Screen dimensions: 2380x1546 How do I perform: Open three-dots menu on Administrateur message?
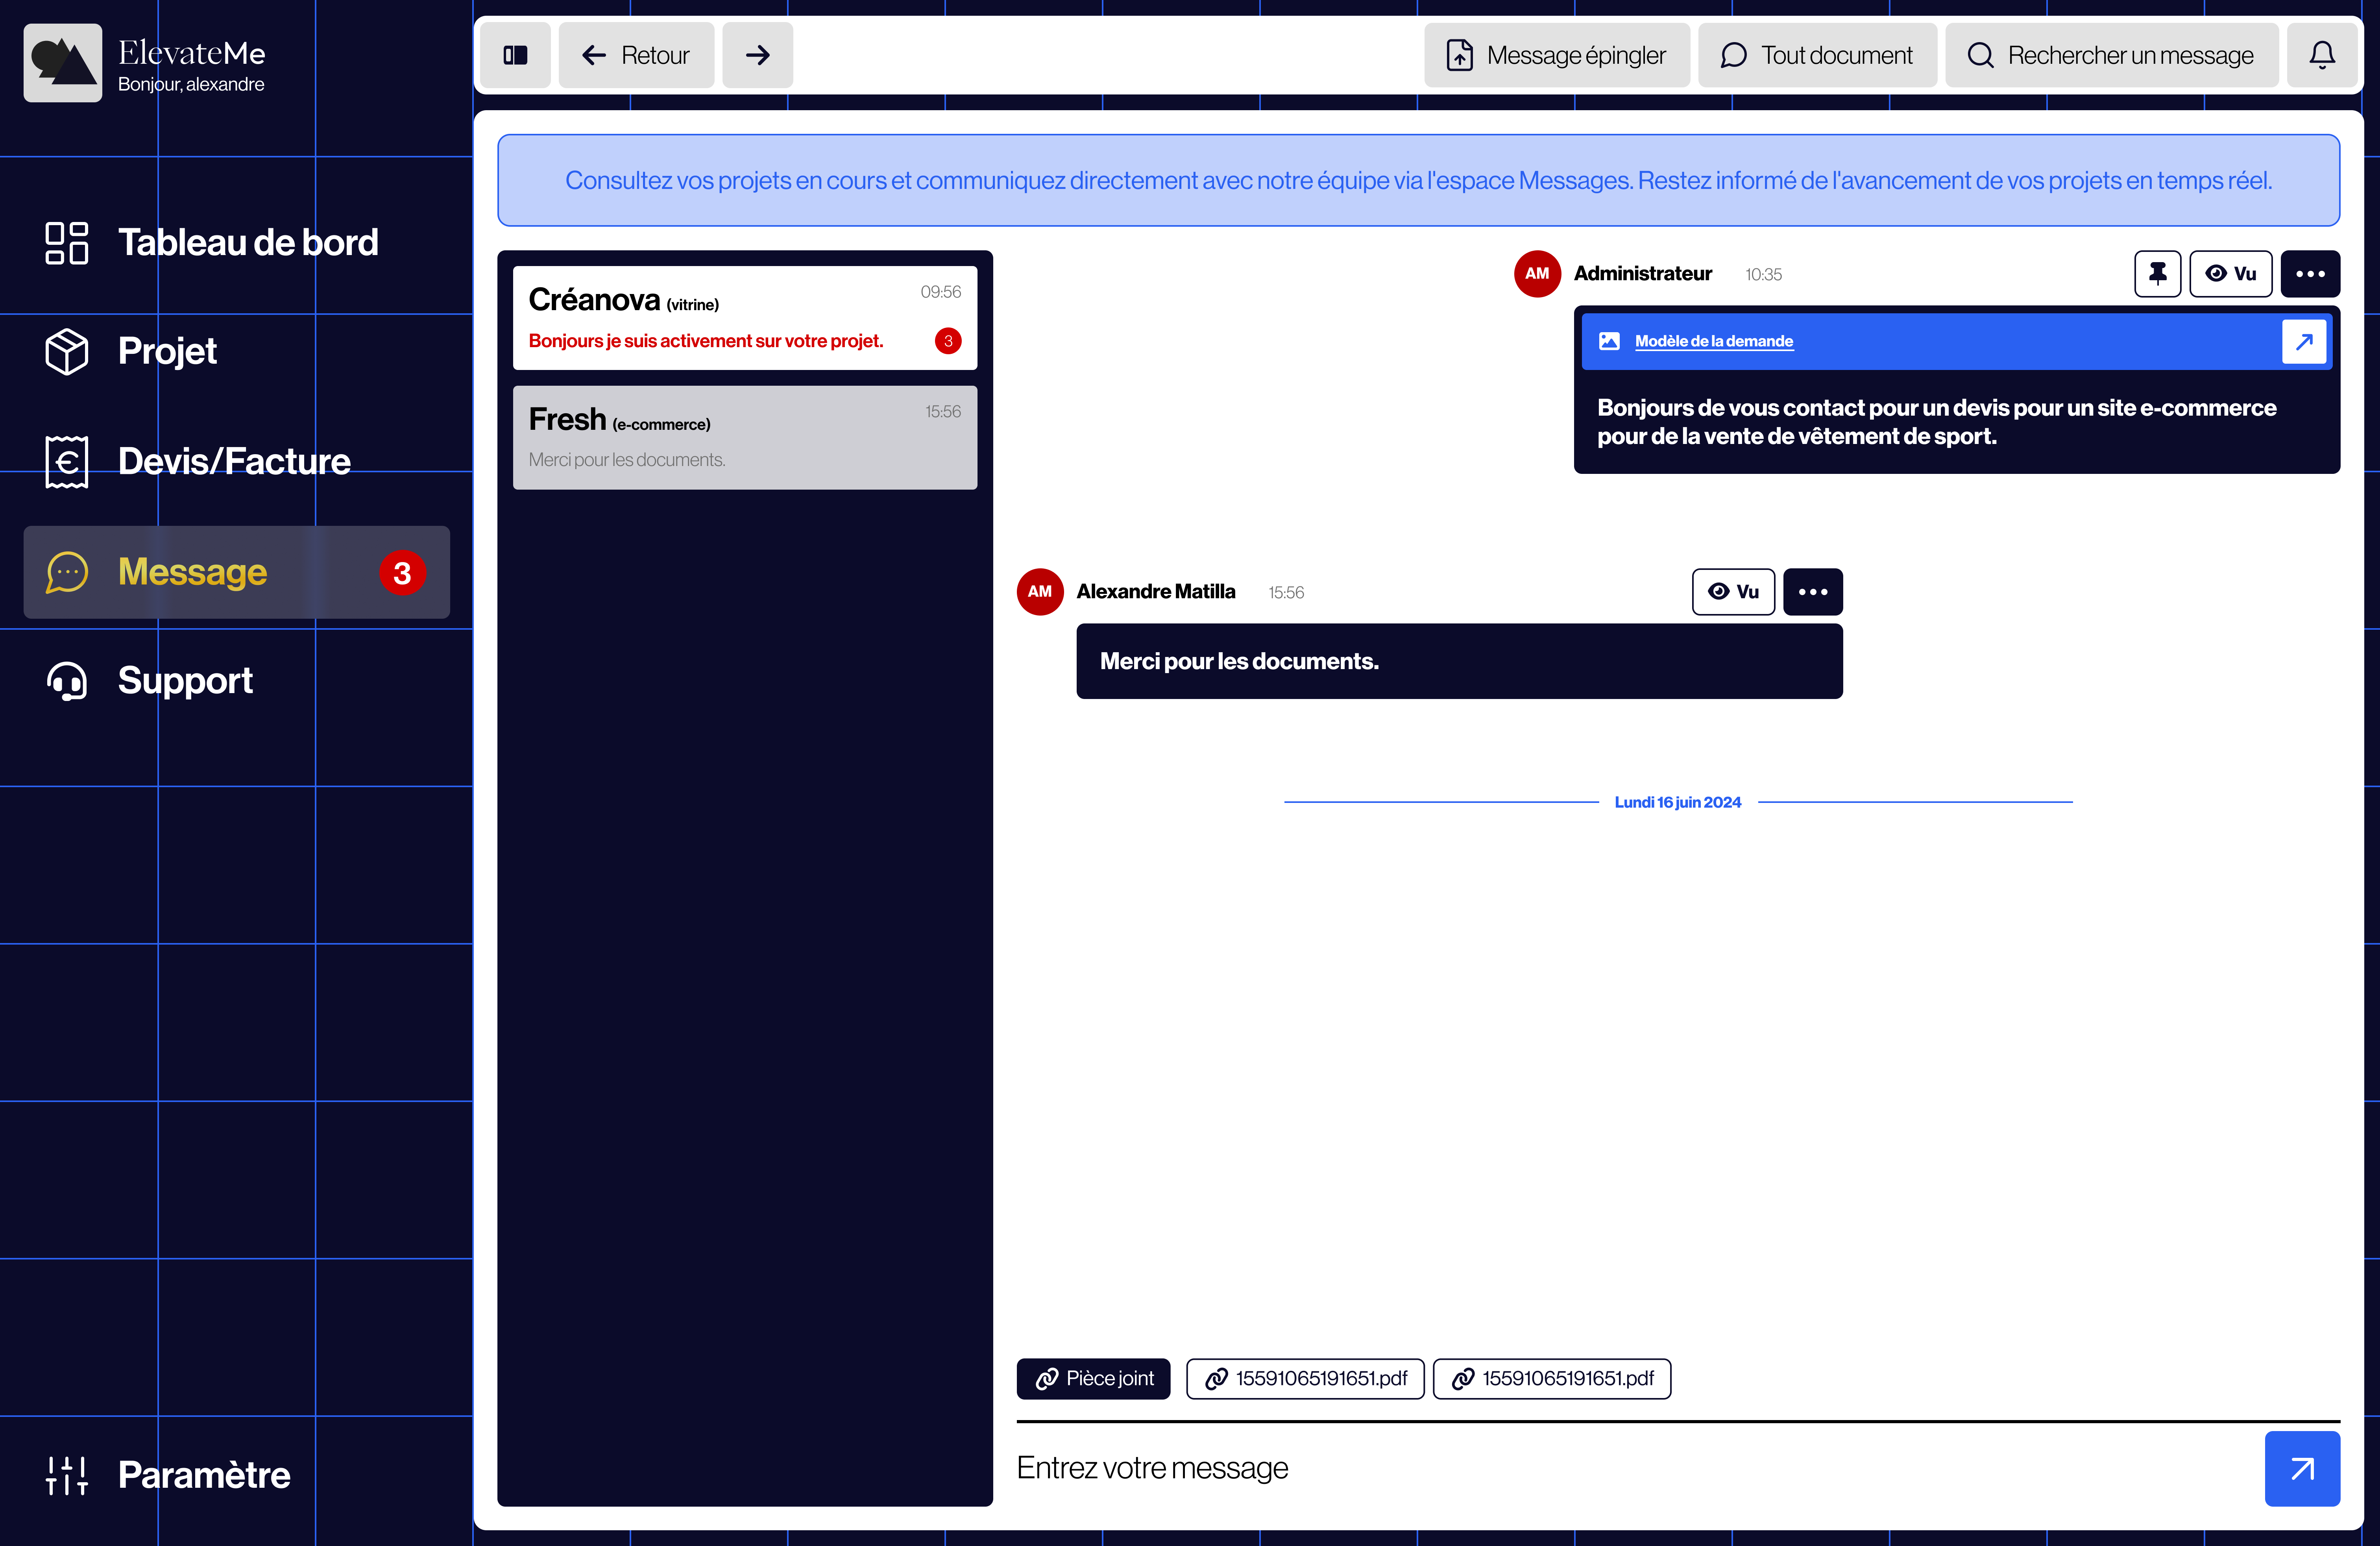point(2309,274)
